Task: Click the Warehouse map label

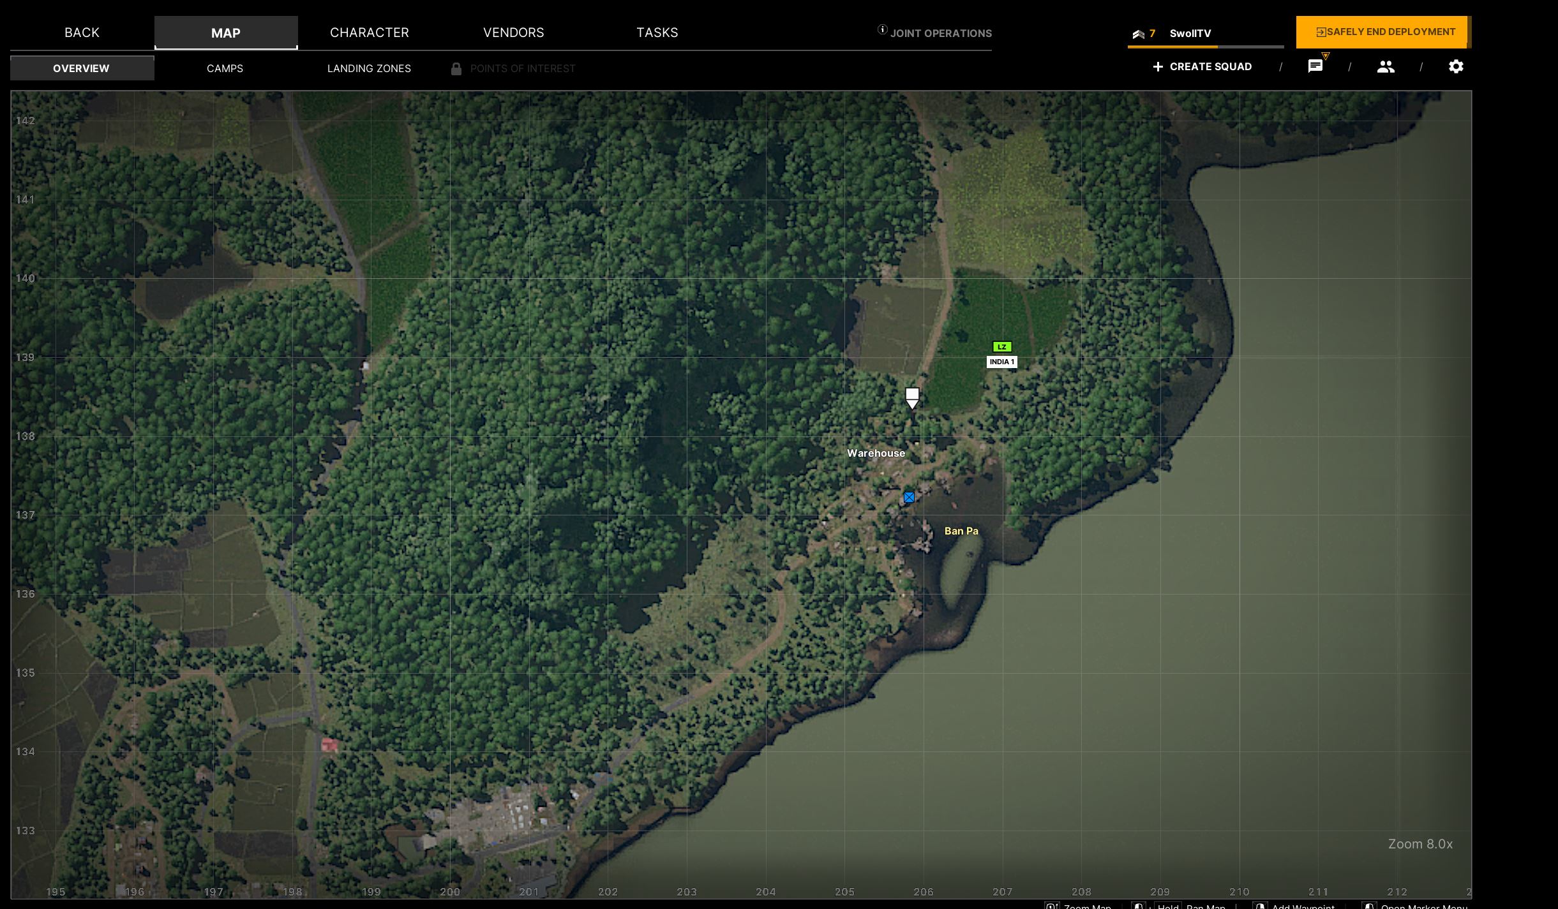Action: (x=876, y=453)
